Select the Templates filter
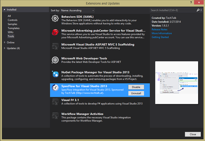Viewport: 205px width, 141px height. pyautogui.click(x=14, y=28)
